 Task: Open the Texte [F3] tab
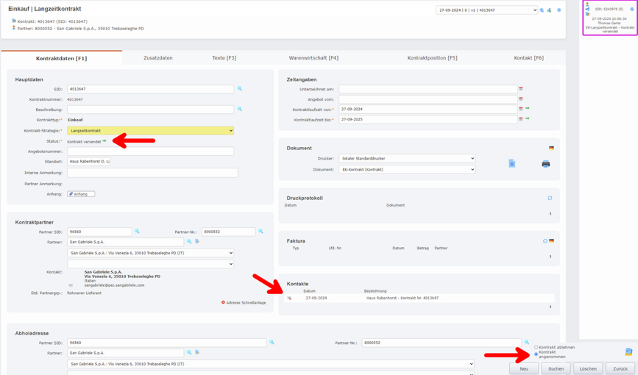224,58
